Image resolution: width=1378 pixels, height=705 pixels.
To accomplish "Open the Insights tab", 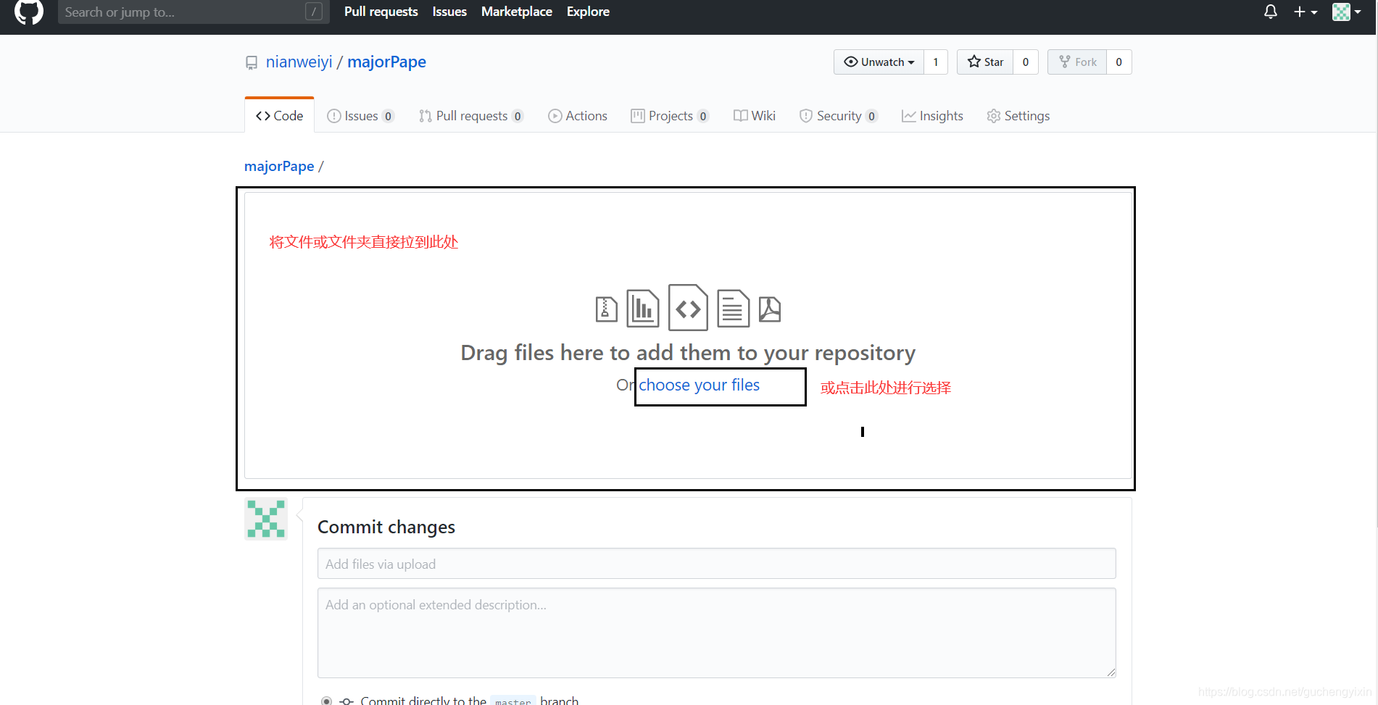I will coord(932,116).
